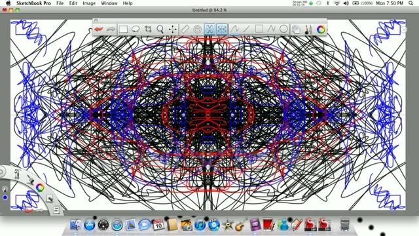Open the brush tools in the lagoon
419x236 pixels.
30,179
